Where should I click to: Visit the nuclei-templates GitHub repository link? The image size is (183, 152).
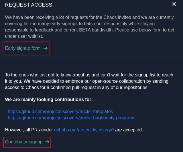coord(60,112)
